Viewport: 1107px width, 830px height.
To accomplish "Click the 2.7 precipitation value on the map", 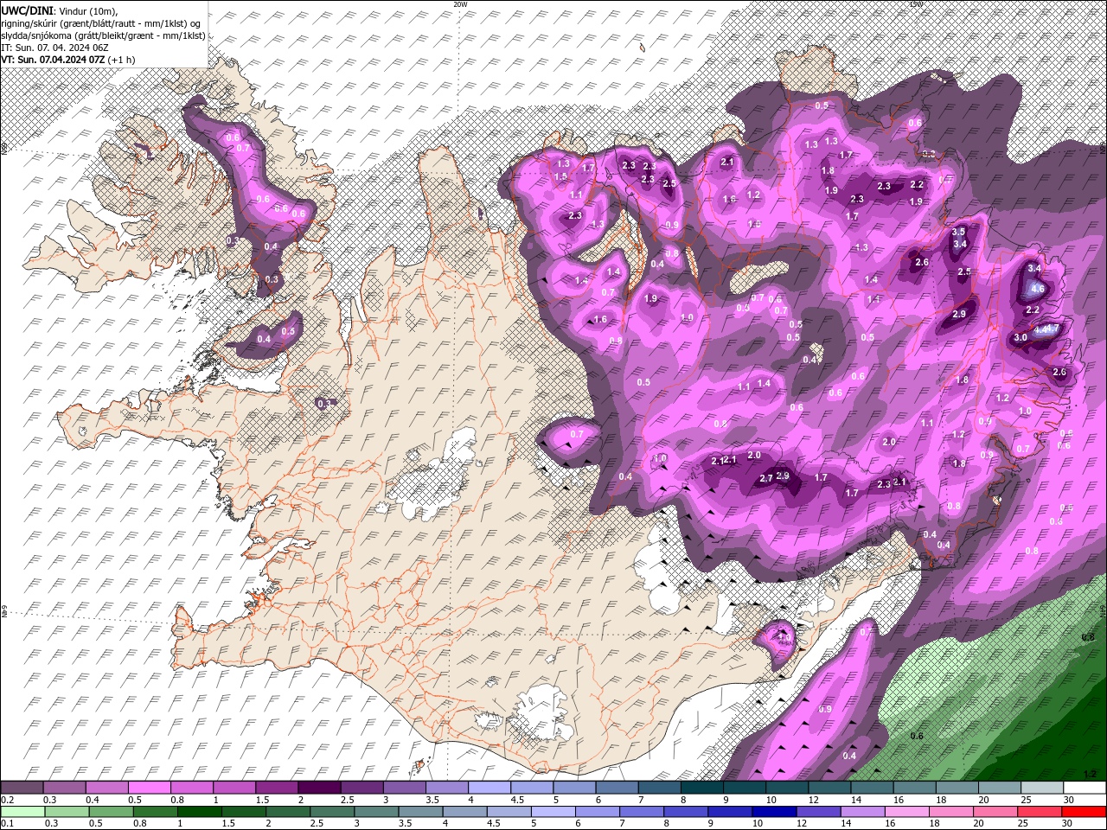I will click(x=765, y=478).
